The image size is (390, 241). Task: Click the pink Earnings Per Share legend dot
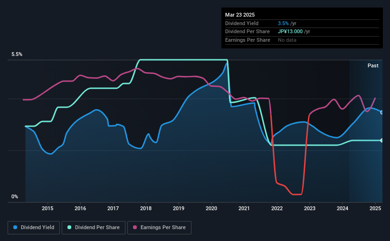coord(135,227)
